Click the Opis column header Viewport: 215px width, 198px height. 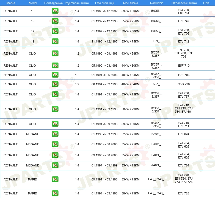click(206, 3)
